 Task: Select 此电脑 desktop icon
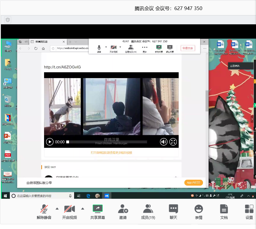click(8, 46)
